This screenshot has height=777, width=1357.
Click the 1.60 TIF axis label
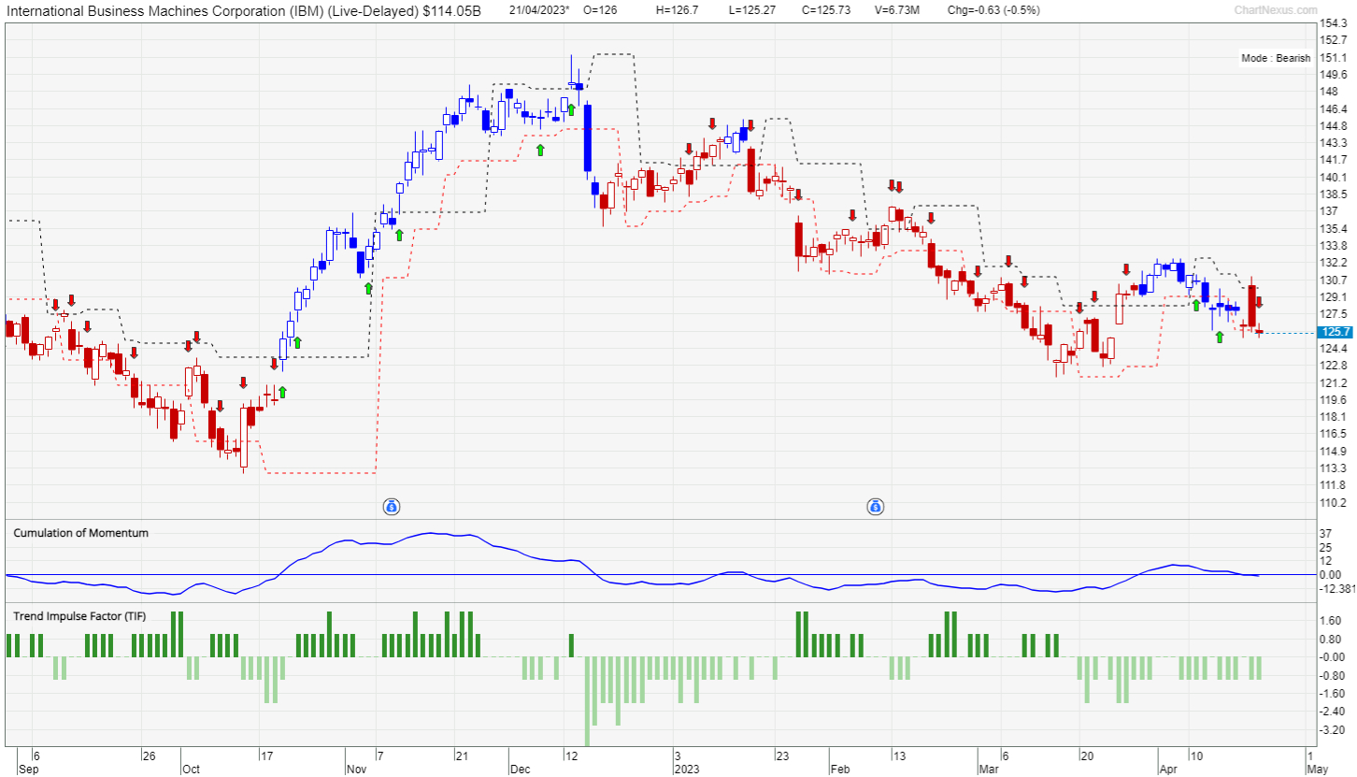[x=1331, y=621]
